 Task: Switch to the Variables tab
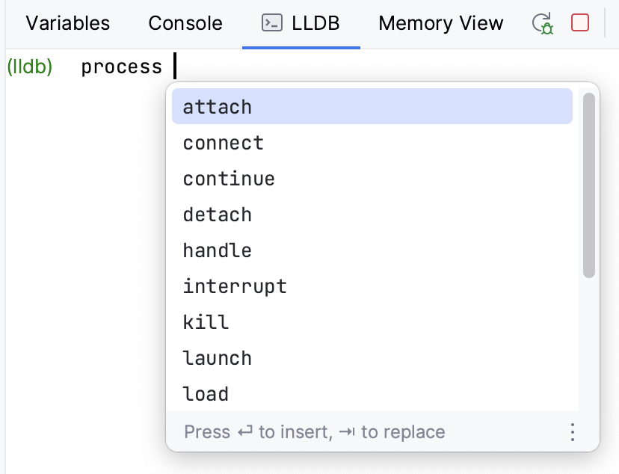tap(67, 23)
